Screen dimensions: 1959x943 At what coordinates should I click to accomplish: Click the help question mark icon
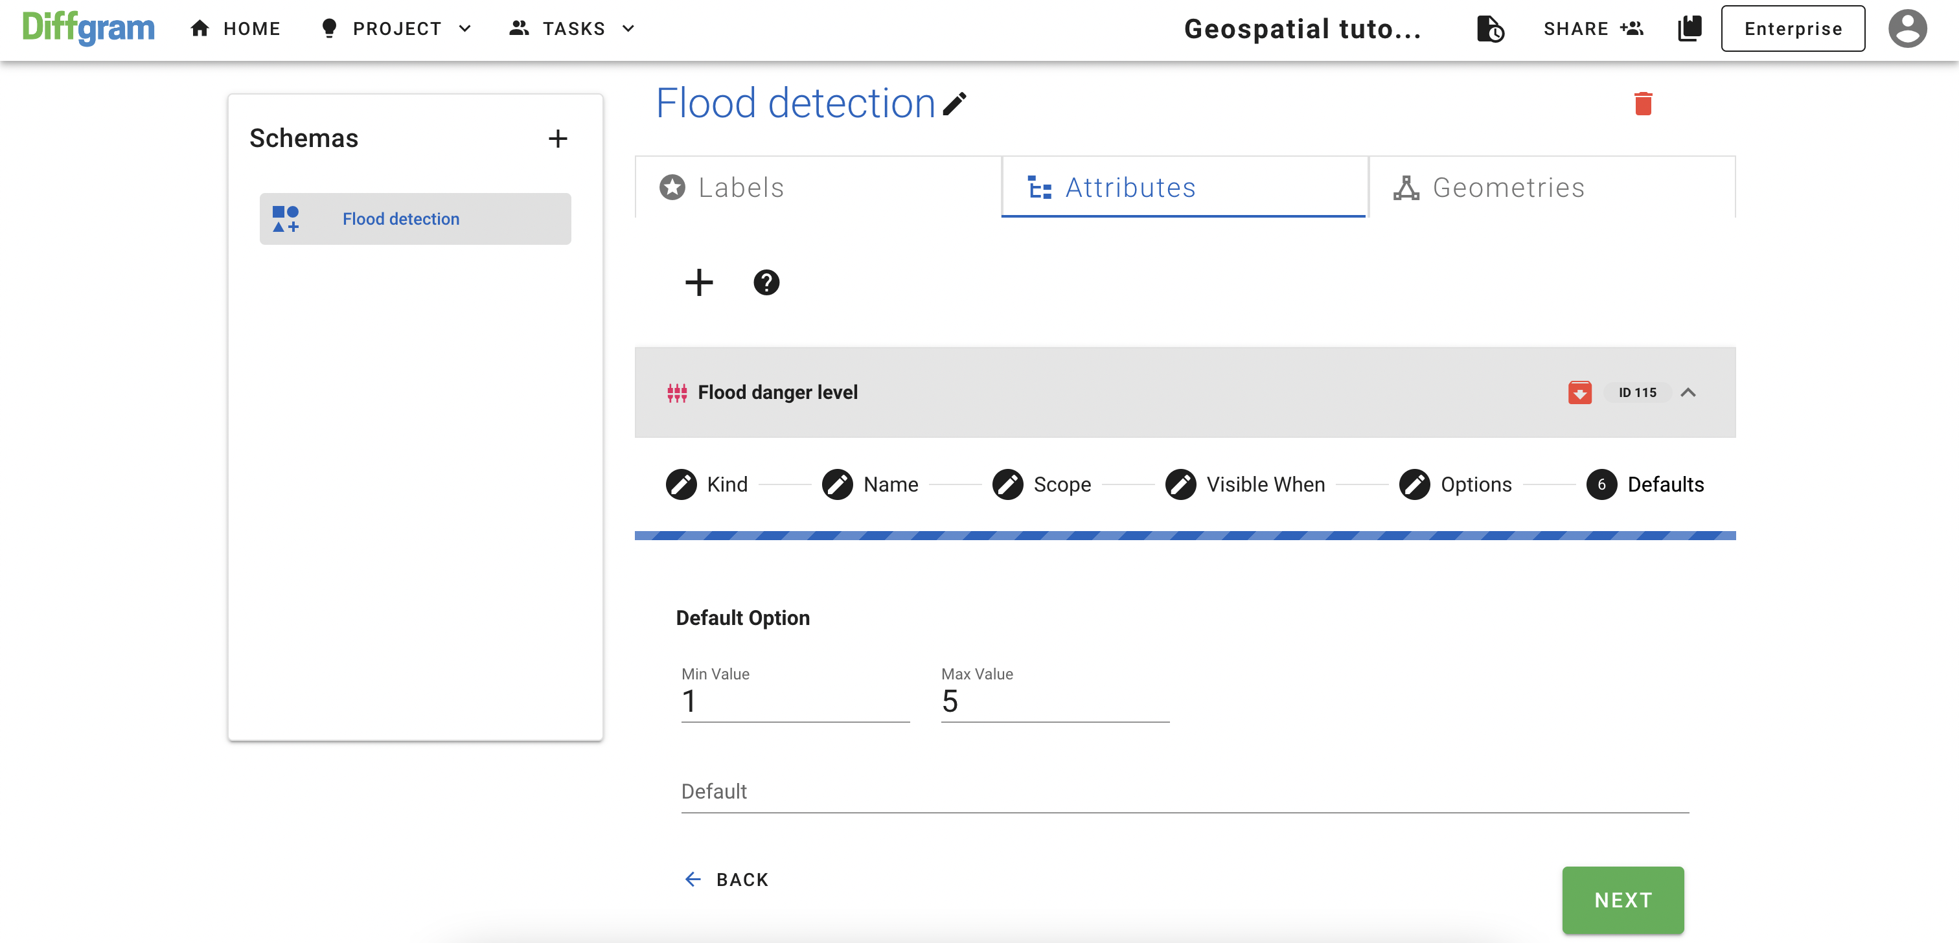click(767, 282)
